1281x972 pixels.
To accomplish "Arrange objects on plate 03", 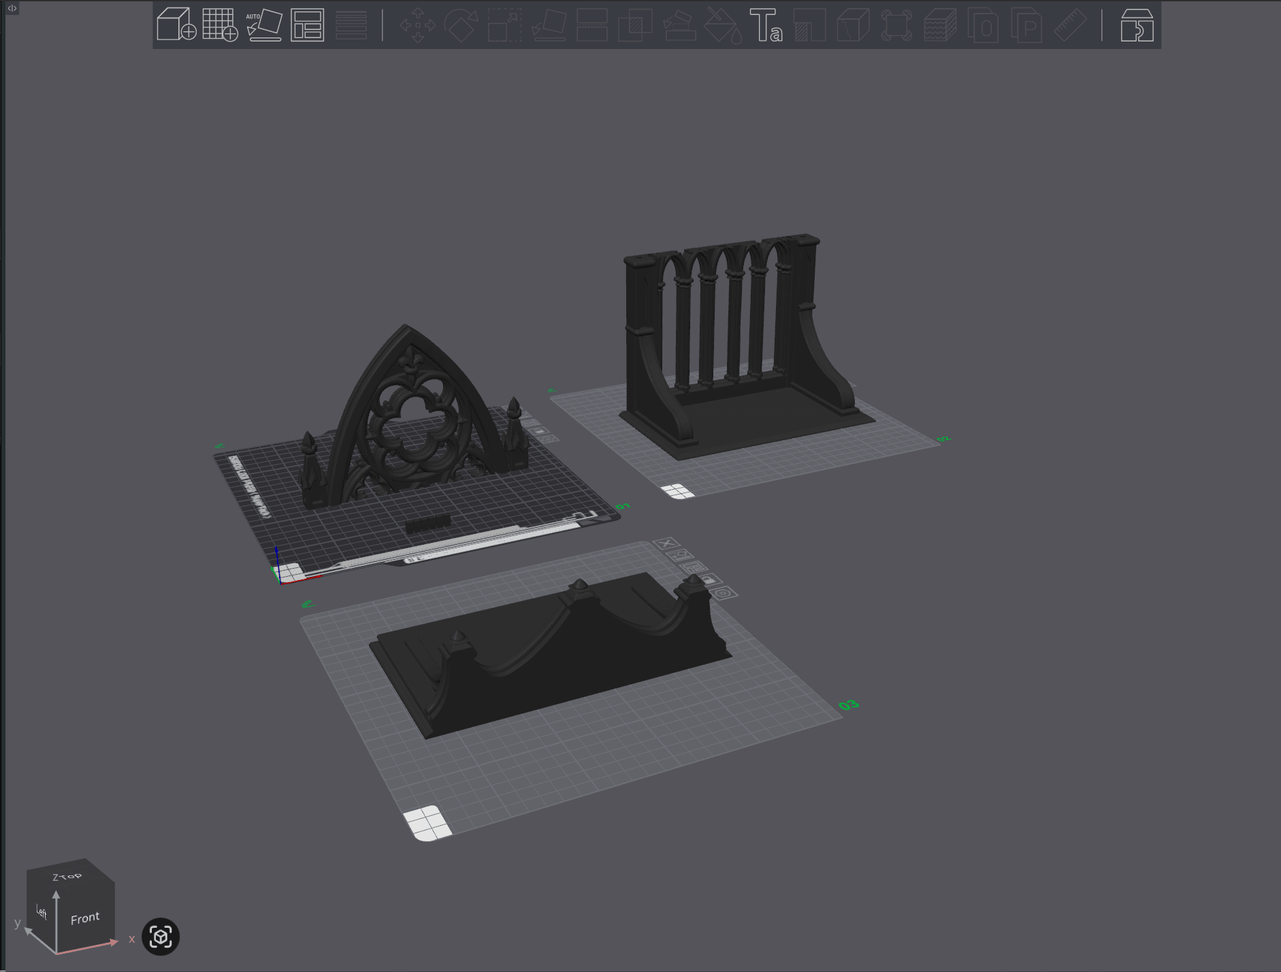I will point(694,568).
